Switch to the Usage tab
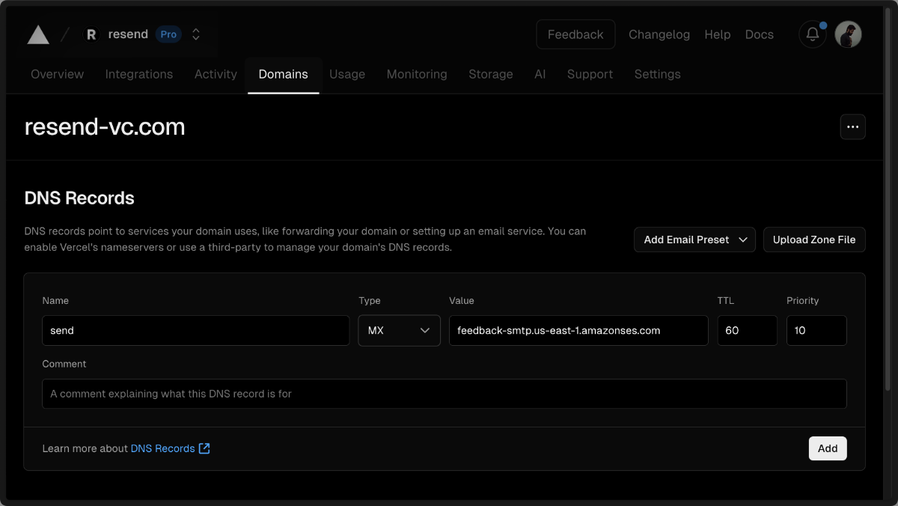 pos(347,74)
